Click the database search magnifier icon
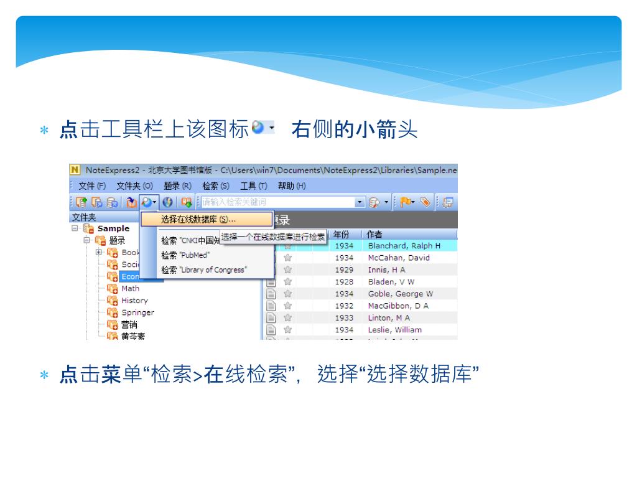637x478 pixels. [x=374, y=202]
